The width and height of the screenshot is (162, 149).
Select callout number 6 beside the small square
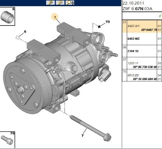[x=25, y=32]
